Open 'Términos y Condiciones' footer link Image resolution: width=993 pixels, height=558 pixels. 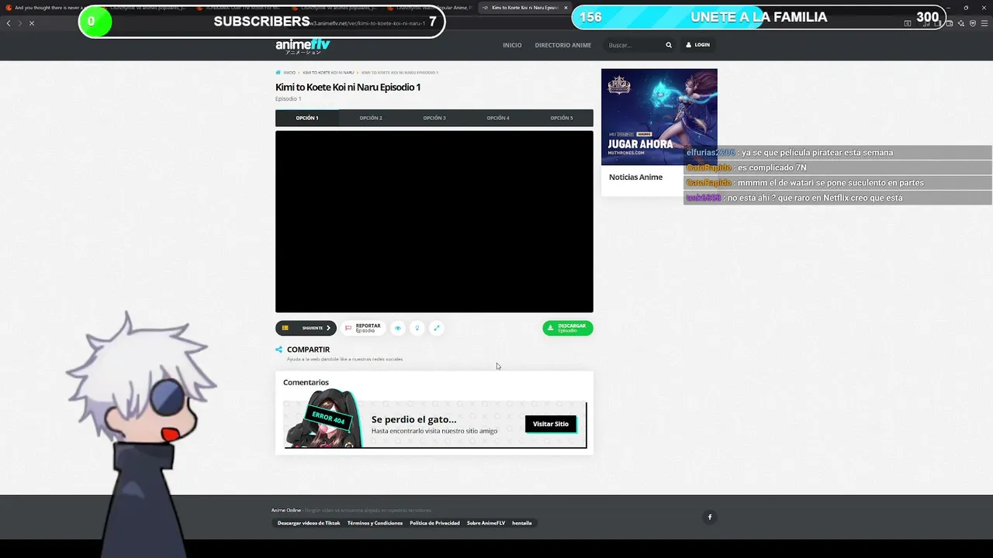pos(375,523)
